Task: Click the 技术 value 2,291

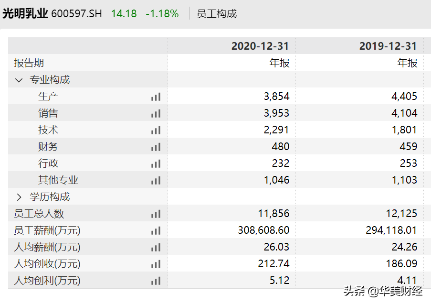Action: [x=276, y=130]
